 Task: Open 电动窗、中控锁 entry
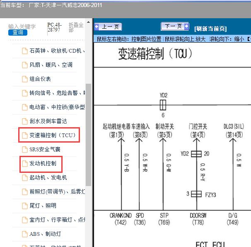point(57,107)
